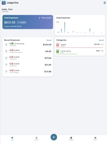Switch to the Reports tab
Viewport: 107px width, 143px height.
point(95,139)
